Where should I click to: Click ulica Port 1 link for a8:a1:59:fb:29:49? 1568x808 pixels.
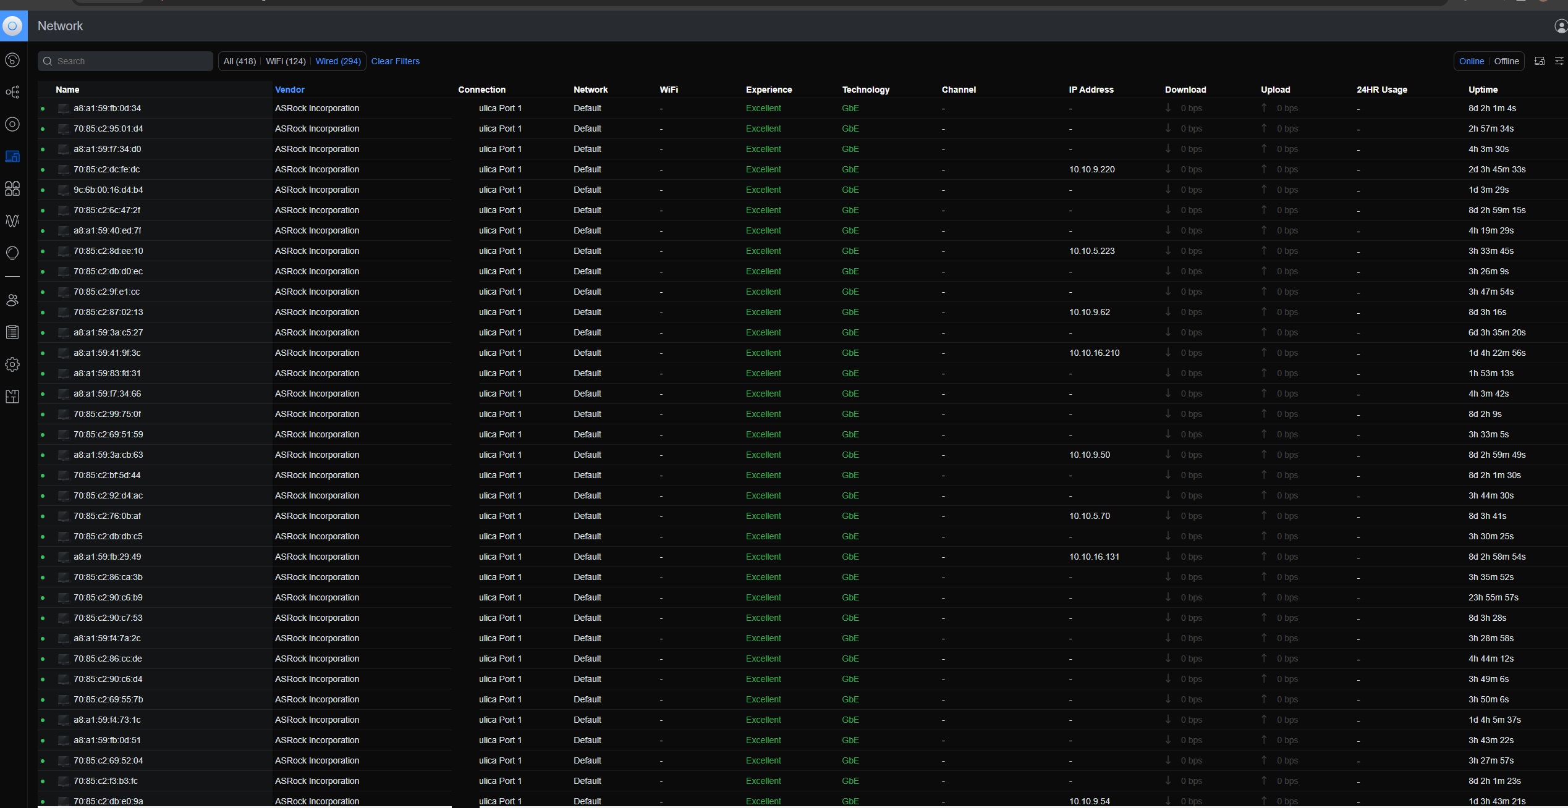click(500, 557)
